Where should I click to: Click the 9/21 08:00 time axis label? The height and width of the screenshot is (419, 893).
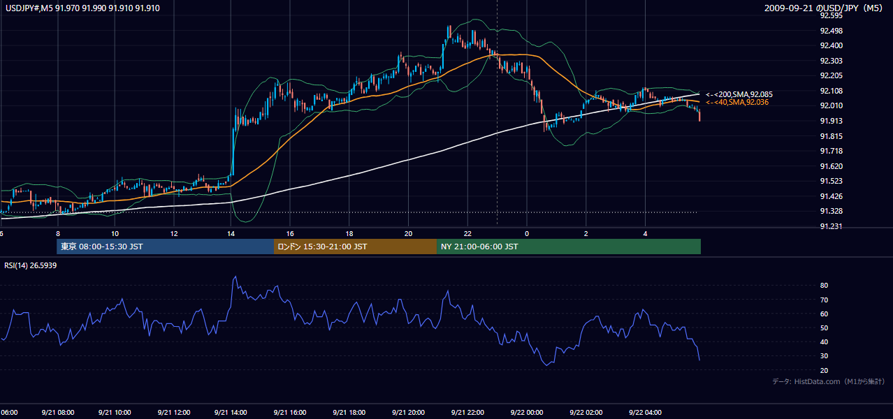click(x=57, y=413)
